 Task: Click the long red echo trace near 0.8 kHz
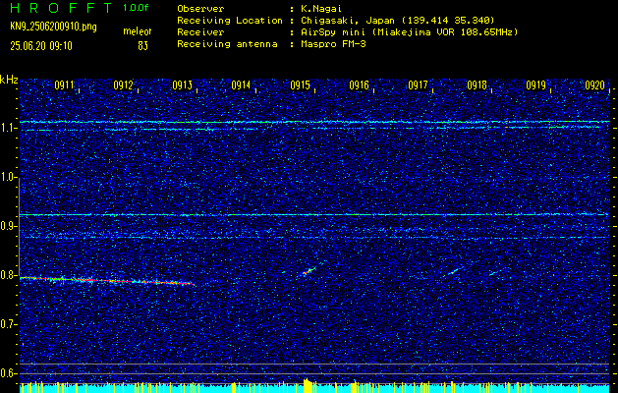coord(107,281)
